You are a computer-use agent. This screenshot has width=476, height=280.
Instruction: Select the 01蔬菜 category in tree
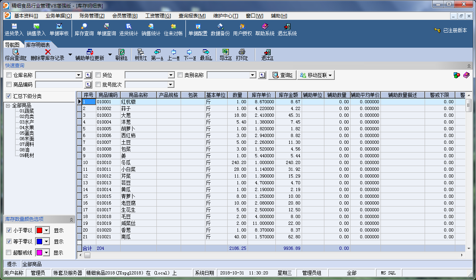(27, 111)
